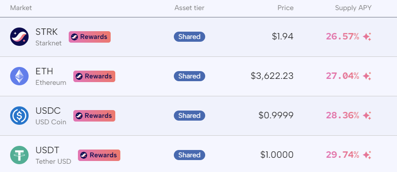Click sparkle icon next to 29.74%

(367, 155)
